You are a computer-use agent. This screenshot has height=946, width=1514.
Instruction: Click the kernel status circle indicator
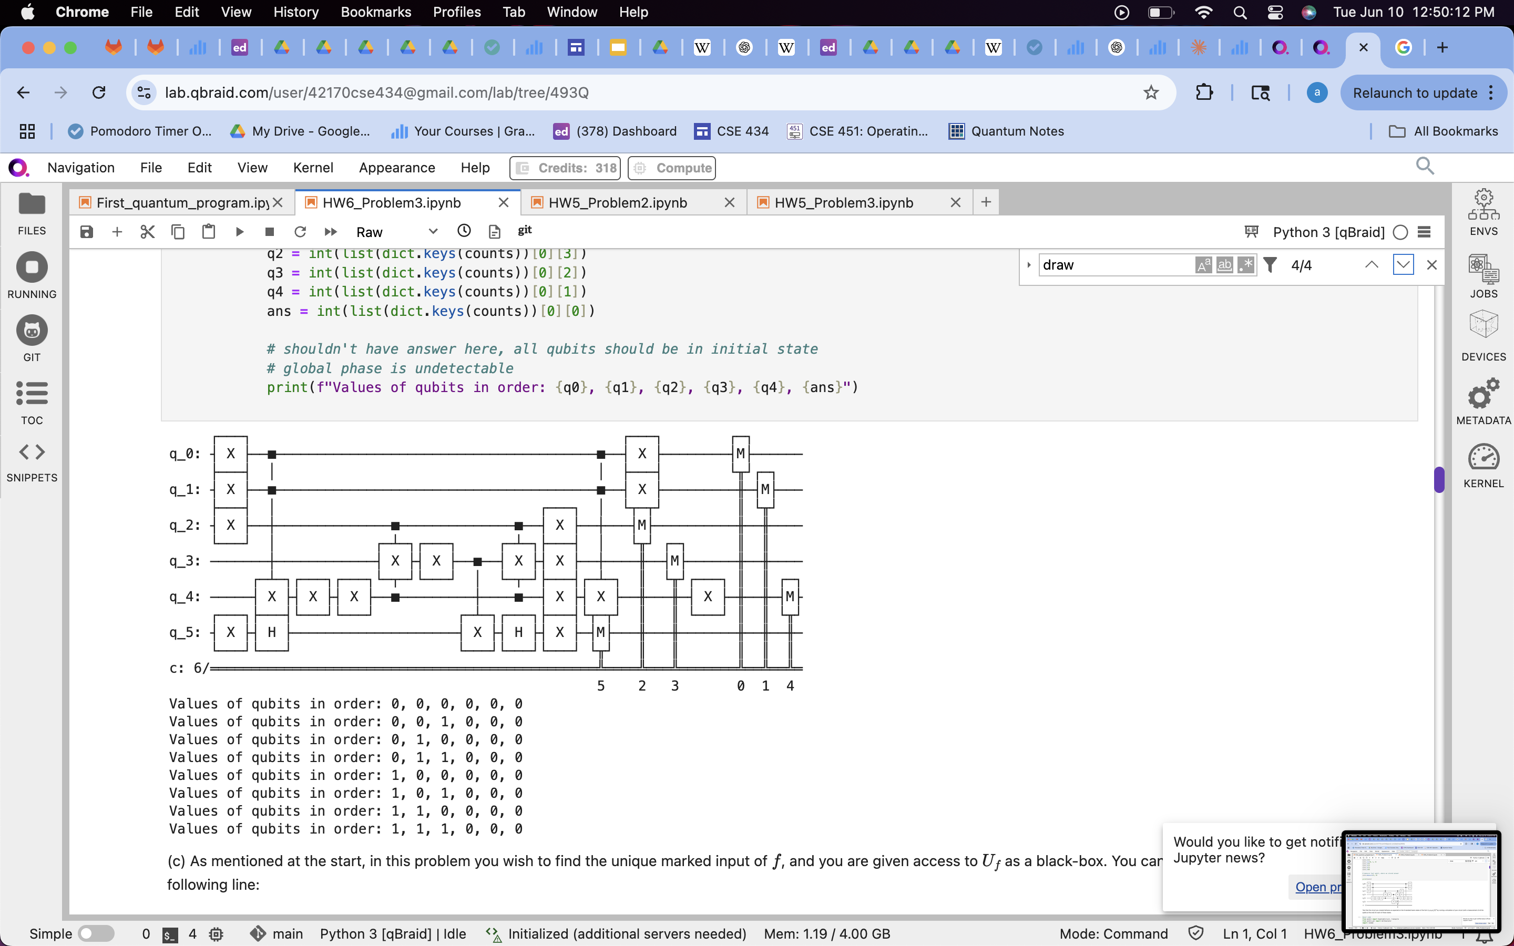tap(1401, 232)
